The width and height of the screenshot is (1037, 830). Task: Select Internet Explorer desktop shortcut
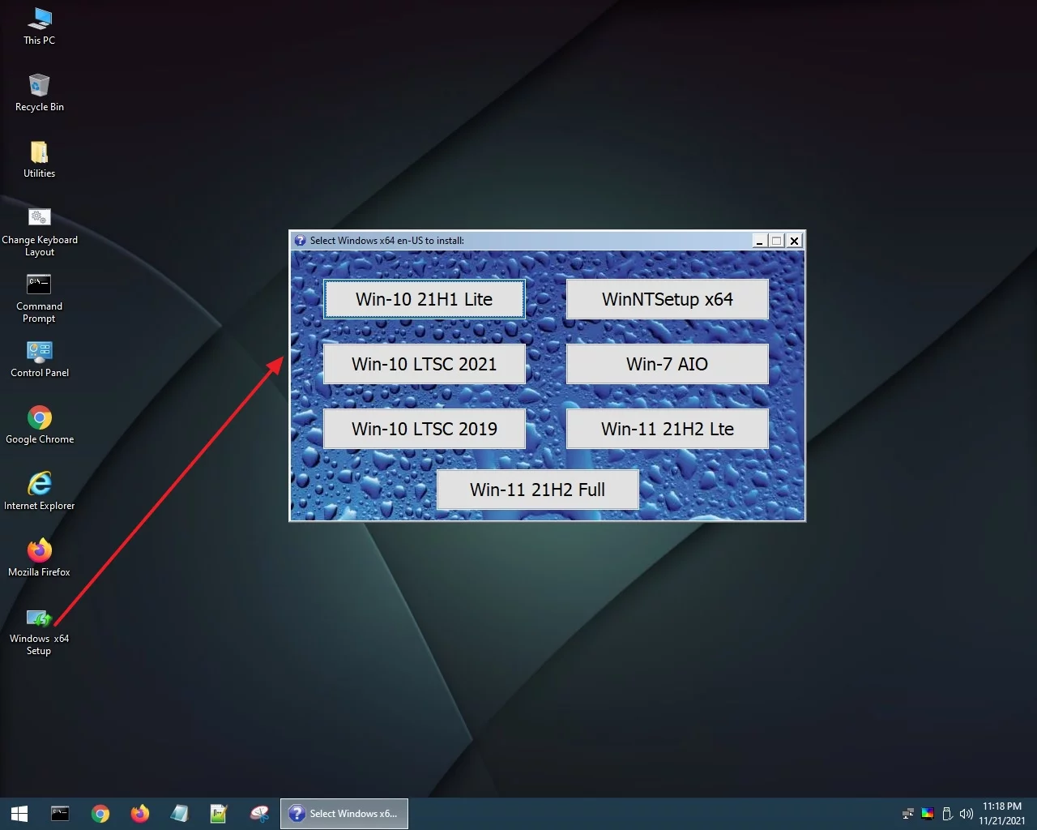tap(39, 492)
